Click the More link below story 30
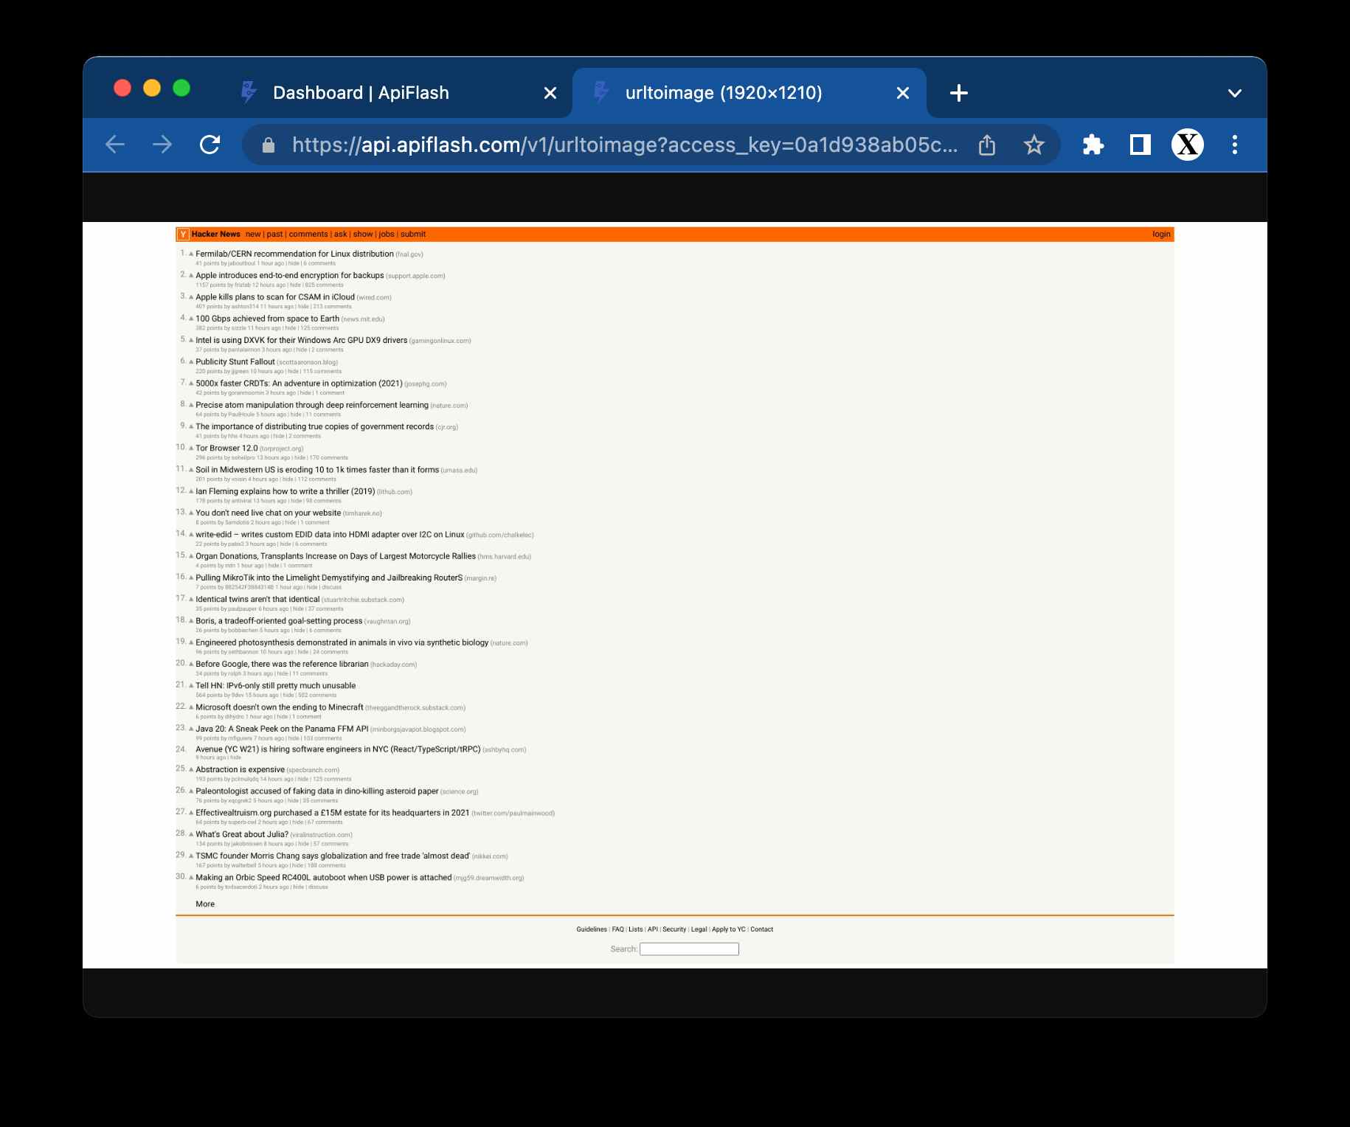Image resolution: width=1350 pixels, height=1127 pixels. coord(205,904)
